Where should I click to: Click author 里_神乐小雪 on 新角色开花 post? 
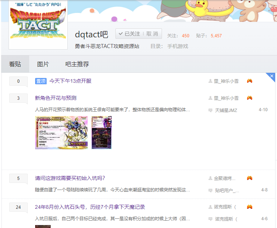pos(226,98)
